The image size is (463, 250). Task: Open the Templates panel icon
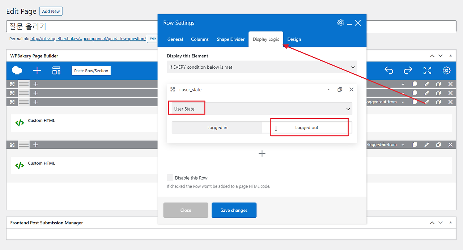point(56,70)
